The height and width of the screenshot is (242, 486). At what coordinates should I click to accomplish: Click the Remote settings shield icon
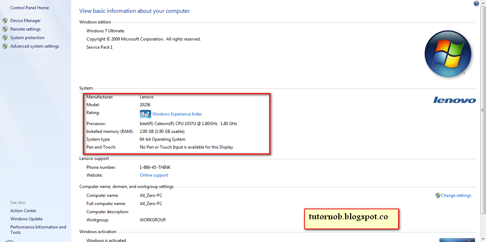point(5,29)
